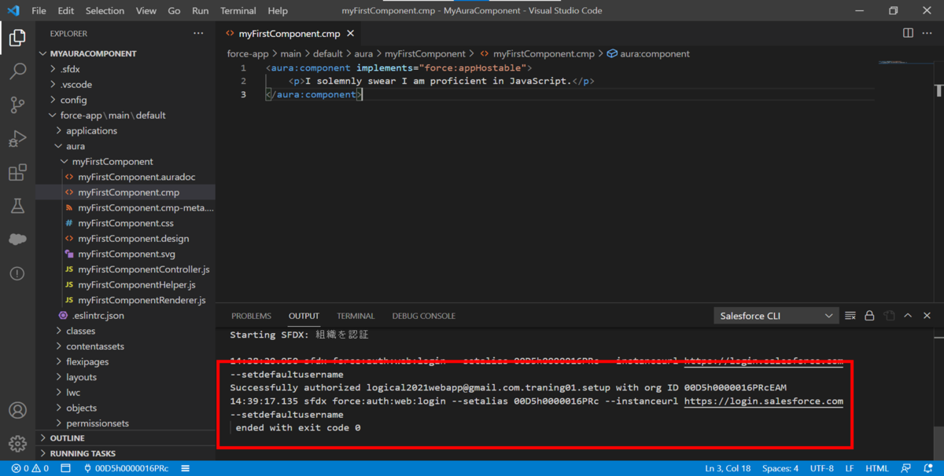Open the Run and Debug view icon

(x=17, y=139)
